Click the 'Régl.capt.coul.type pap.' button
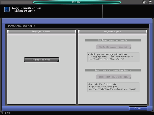The image size is (154, 115). coord(114,77)
